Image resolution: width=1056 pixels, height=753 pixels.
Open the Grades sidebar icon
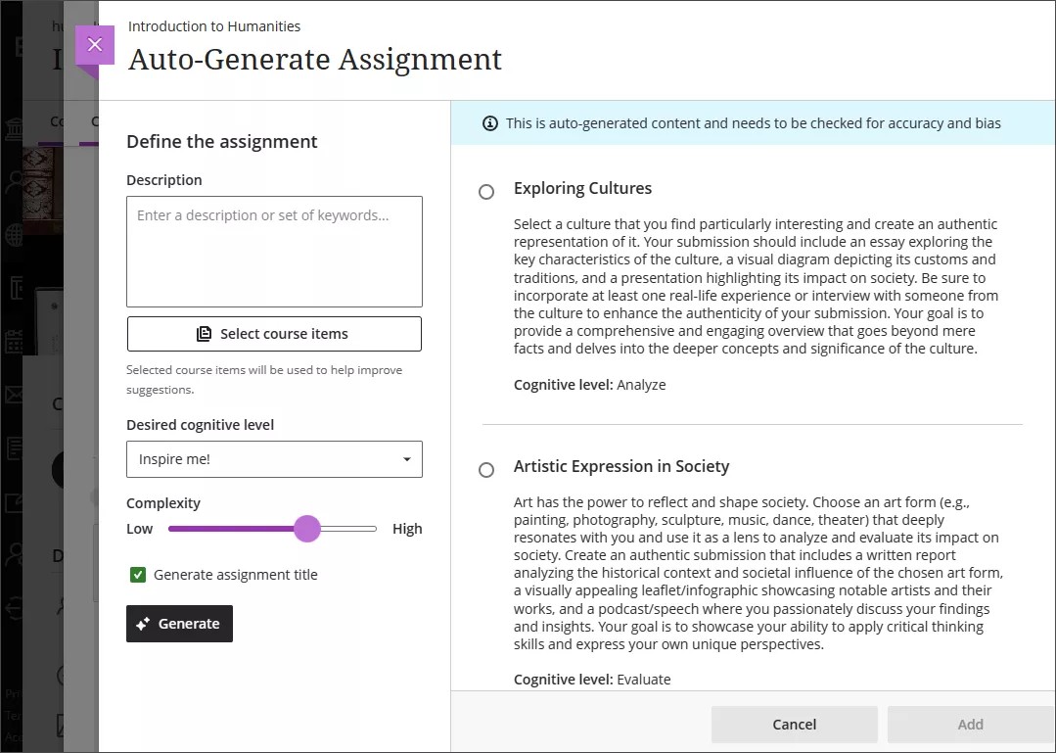(15, 447)
